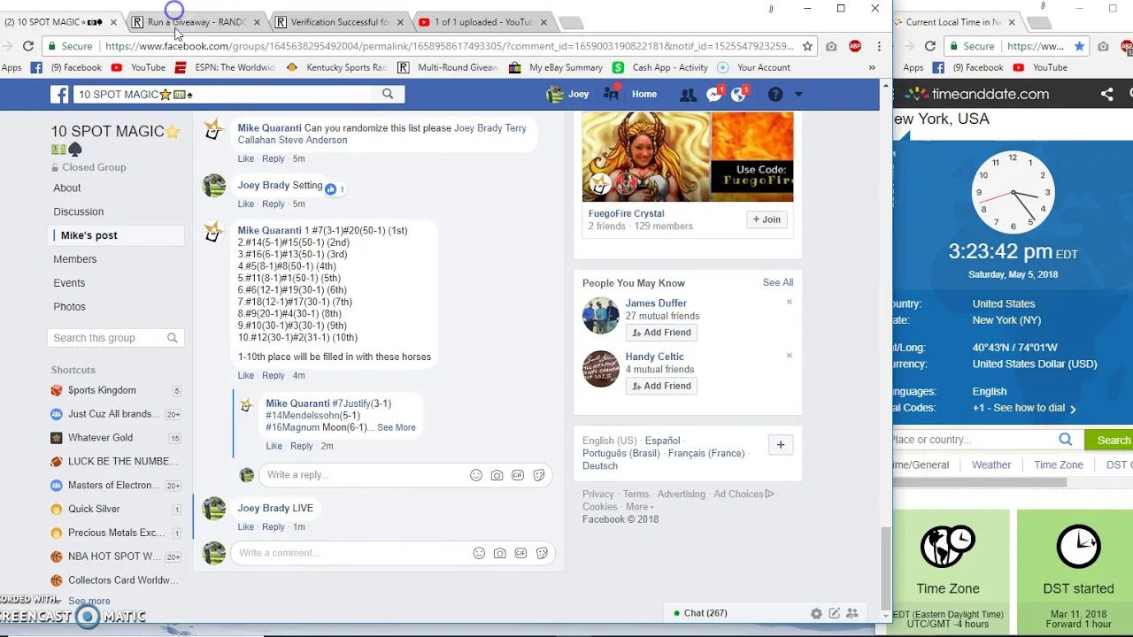Open Chrome's three-dot menu
Screen dimensions: 1133x637
coord(878,46)
